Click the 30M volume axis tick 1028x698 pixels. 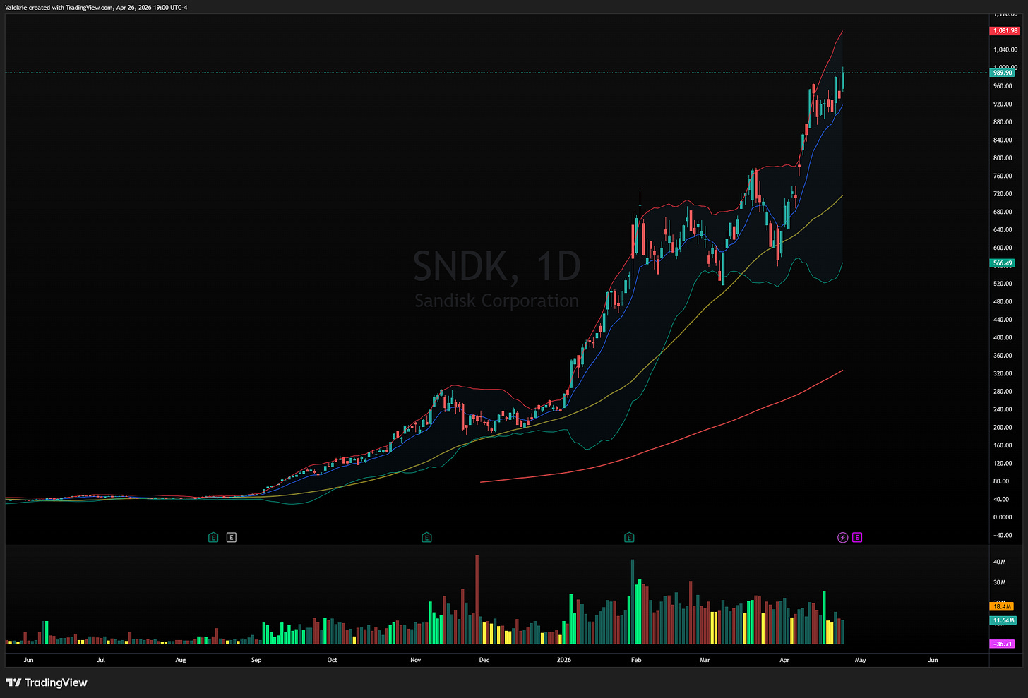click(999, 583)
